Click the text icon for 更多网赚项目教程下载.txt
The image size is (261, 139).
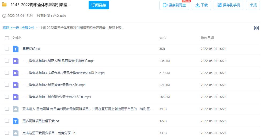16,121
